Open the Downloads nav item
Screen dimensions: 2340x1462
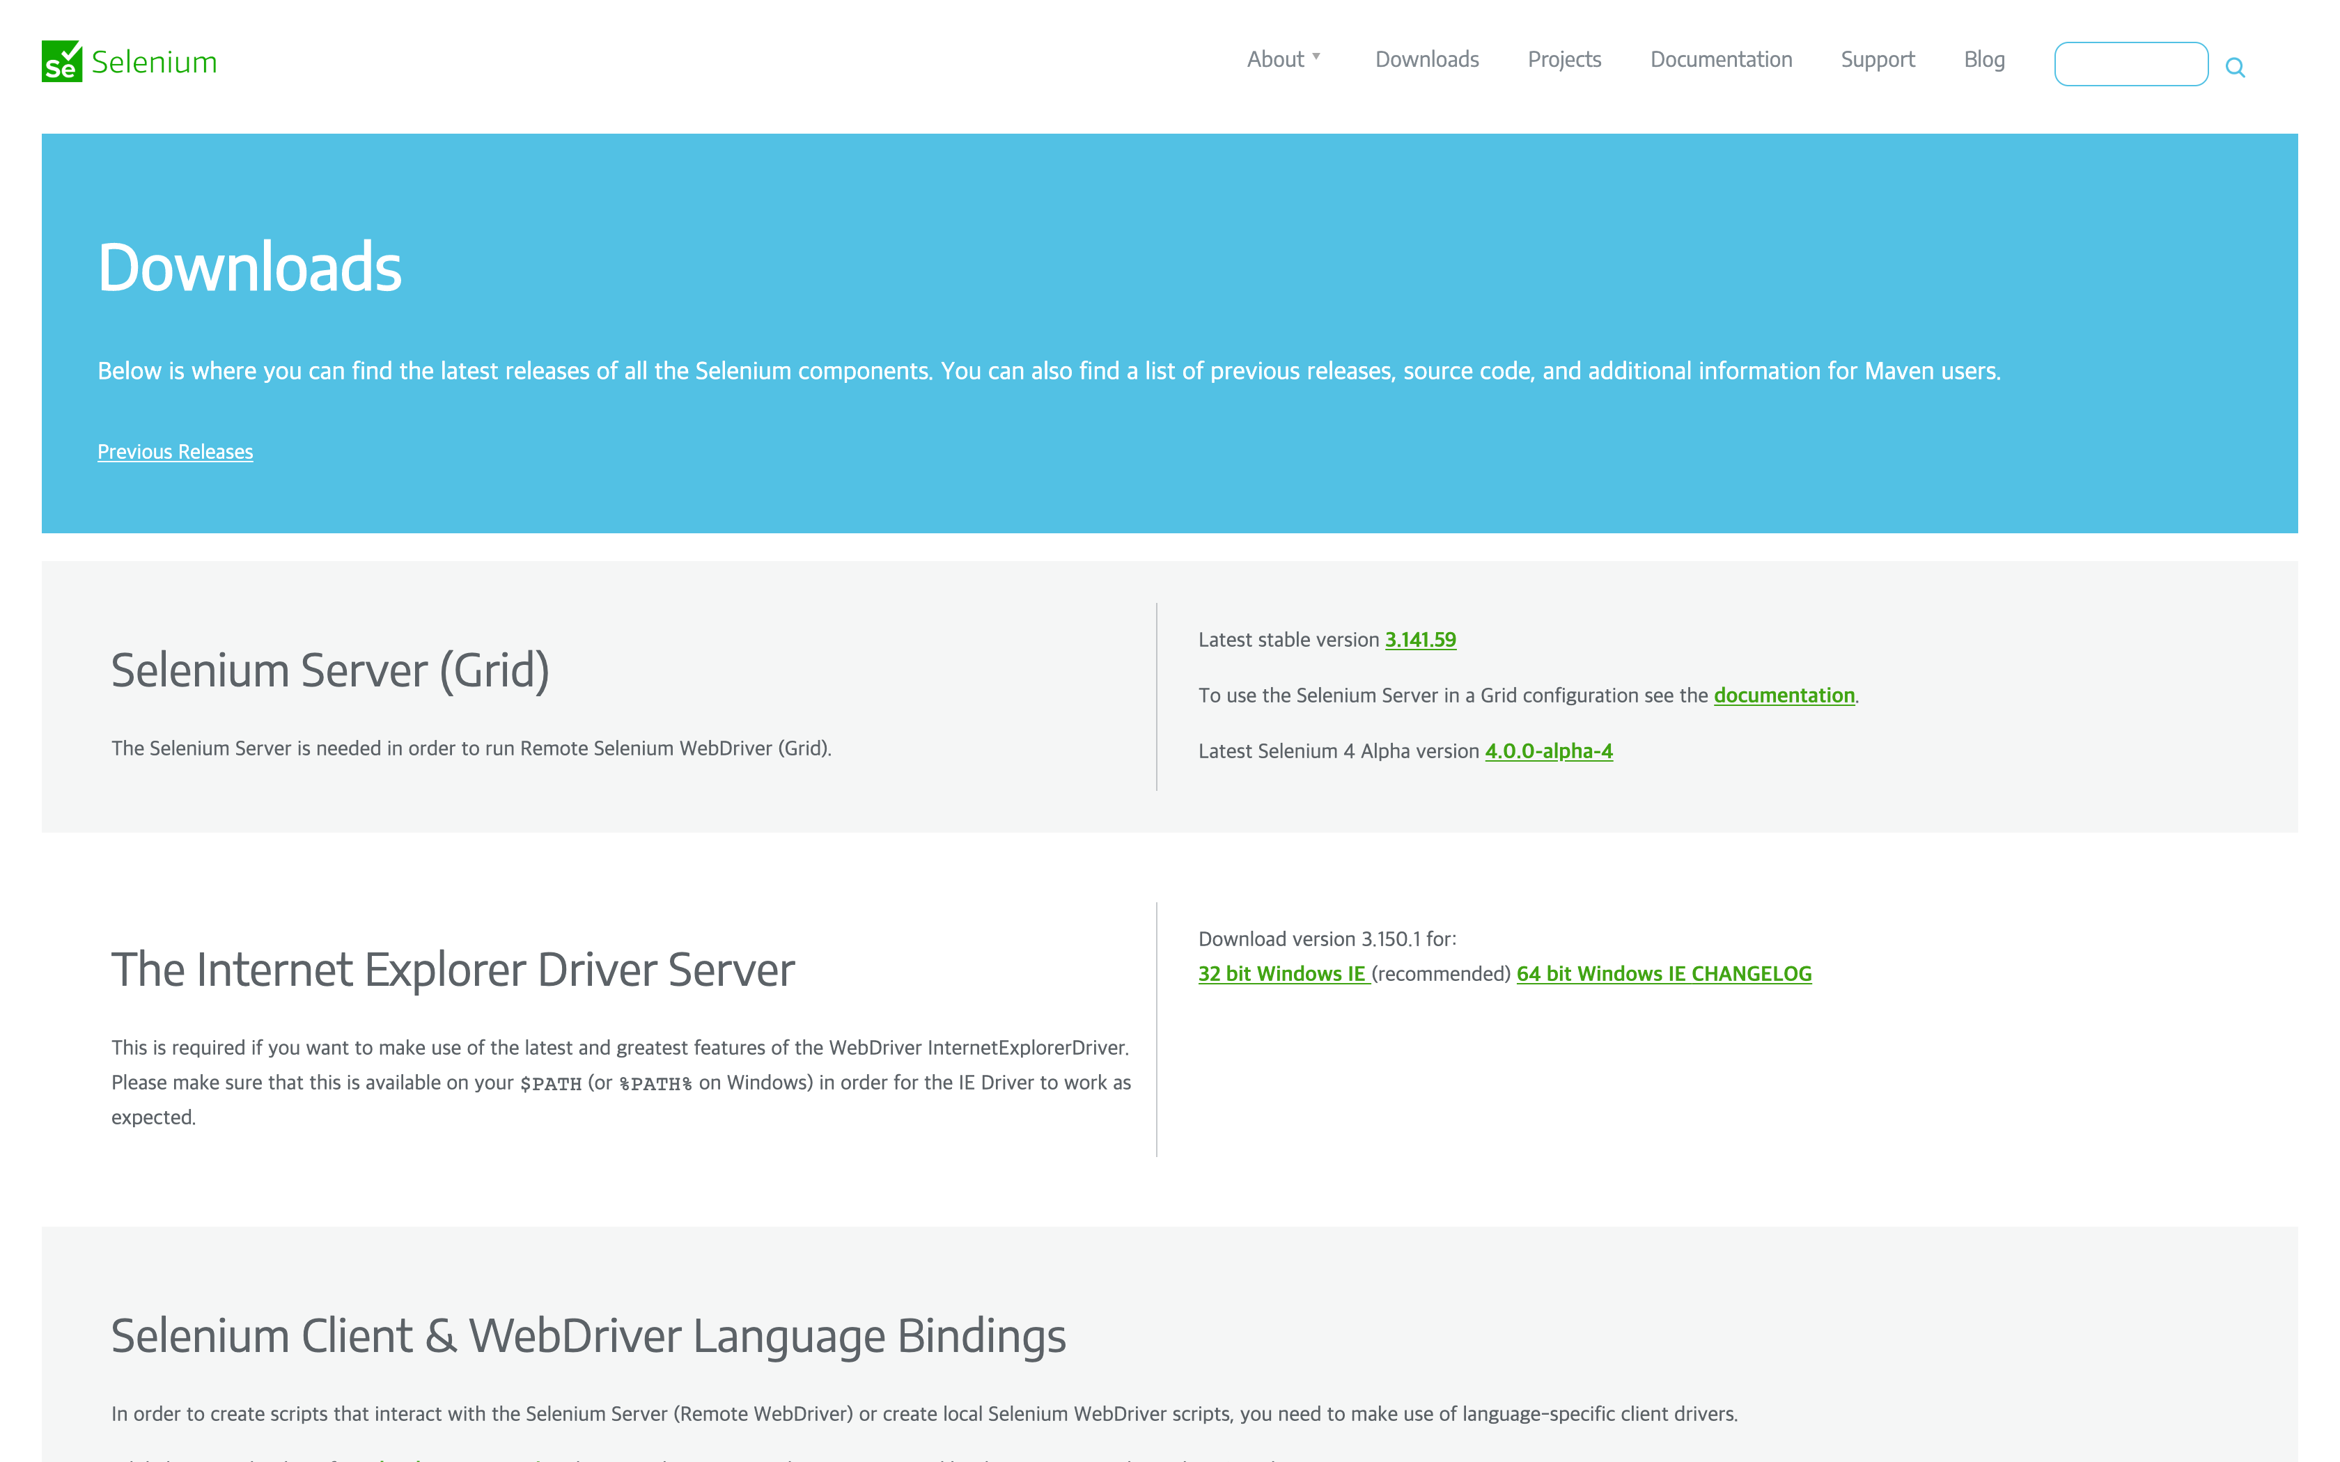pos(1426,60)
